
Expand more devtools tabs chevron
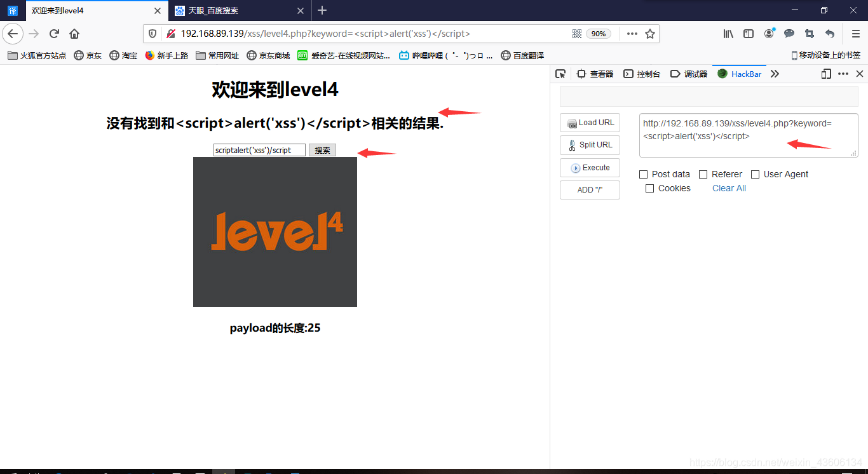775,74
